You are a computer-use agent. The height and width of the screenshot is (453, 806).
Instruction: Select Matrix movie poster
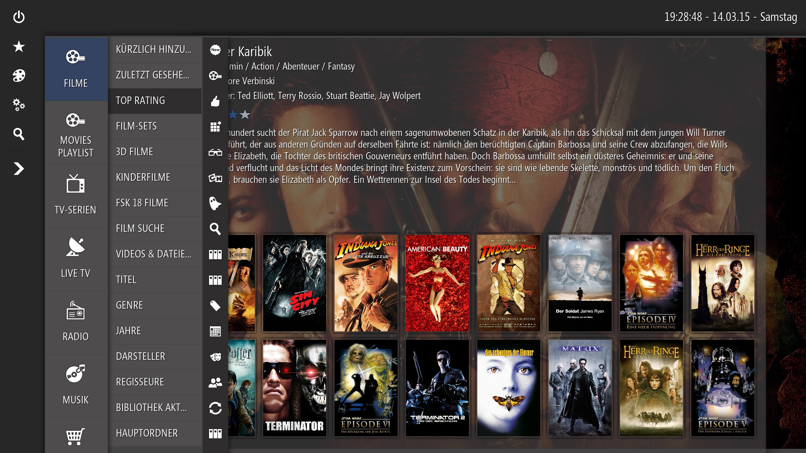click(x=580, y=388)
